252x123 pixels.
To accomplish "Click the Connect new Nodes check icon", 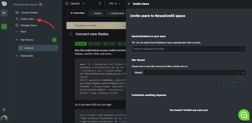I will click(x=71, y=34).
